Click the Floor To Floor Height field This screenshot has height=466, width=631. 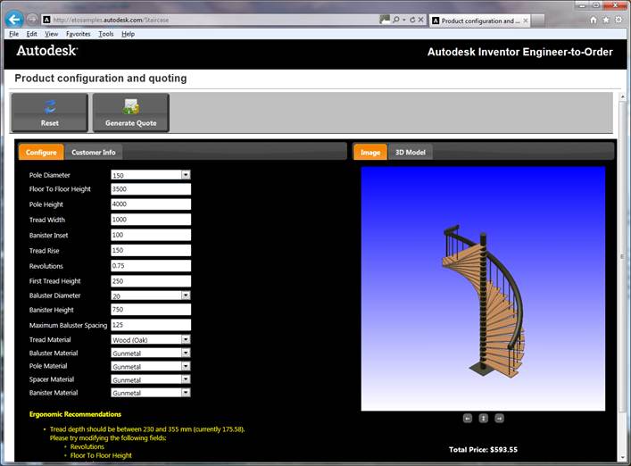tap(151, 189)
